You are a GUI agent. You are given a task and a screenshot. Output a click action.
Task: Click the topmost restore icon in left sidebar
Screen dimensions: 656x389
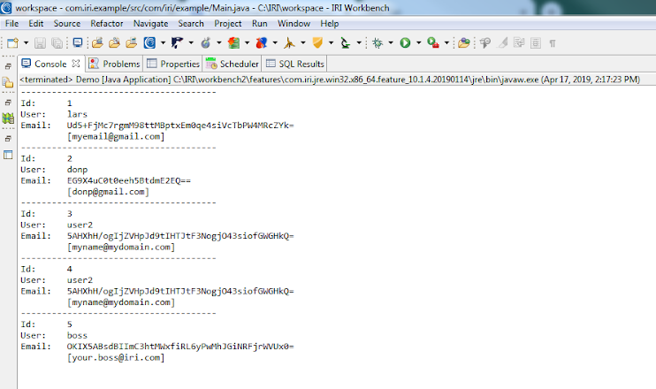point(8,66)
